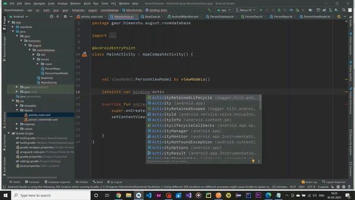Open the Database Inspector tool window
This screenshot has height=200, width=355.
click(57, 182)
